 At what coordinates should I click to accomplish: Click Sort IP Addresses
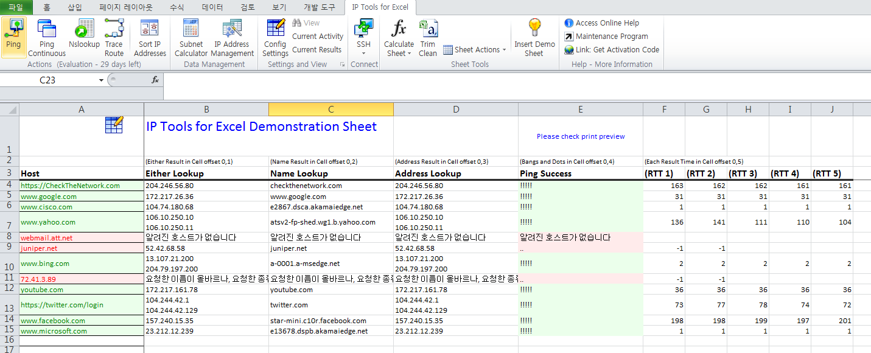150,37
